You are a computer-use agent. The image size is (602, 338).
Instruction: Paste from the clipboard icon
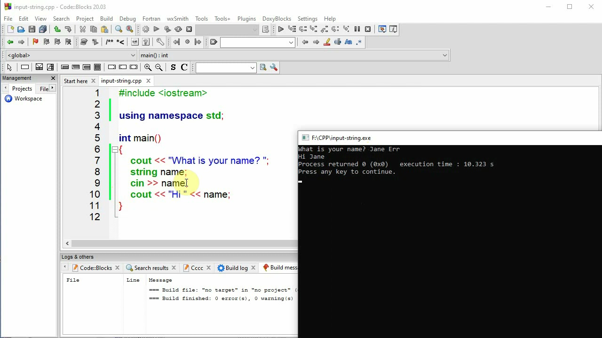tap(104, 29)
